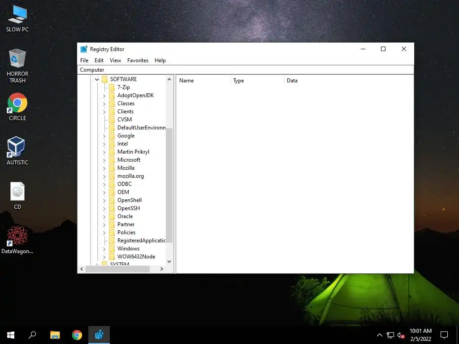
Task: Click the tree's vertical scrollbar down arrow
Action: (x=169, y=262)
